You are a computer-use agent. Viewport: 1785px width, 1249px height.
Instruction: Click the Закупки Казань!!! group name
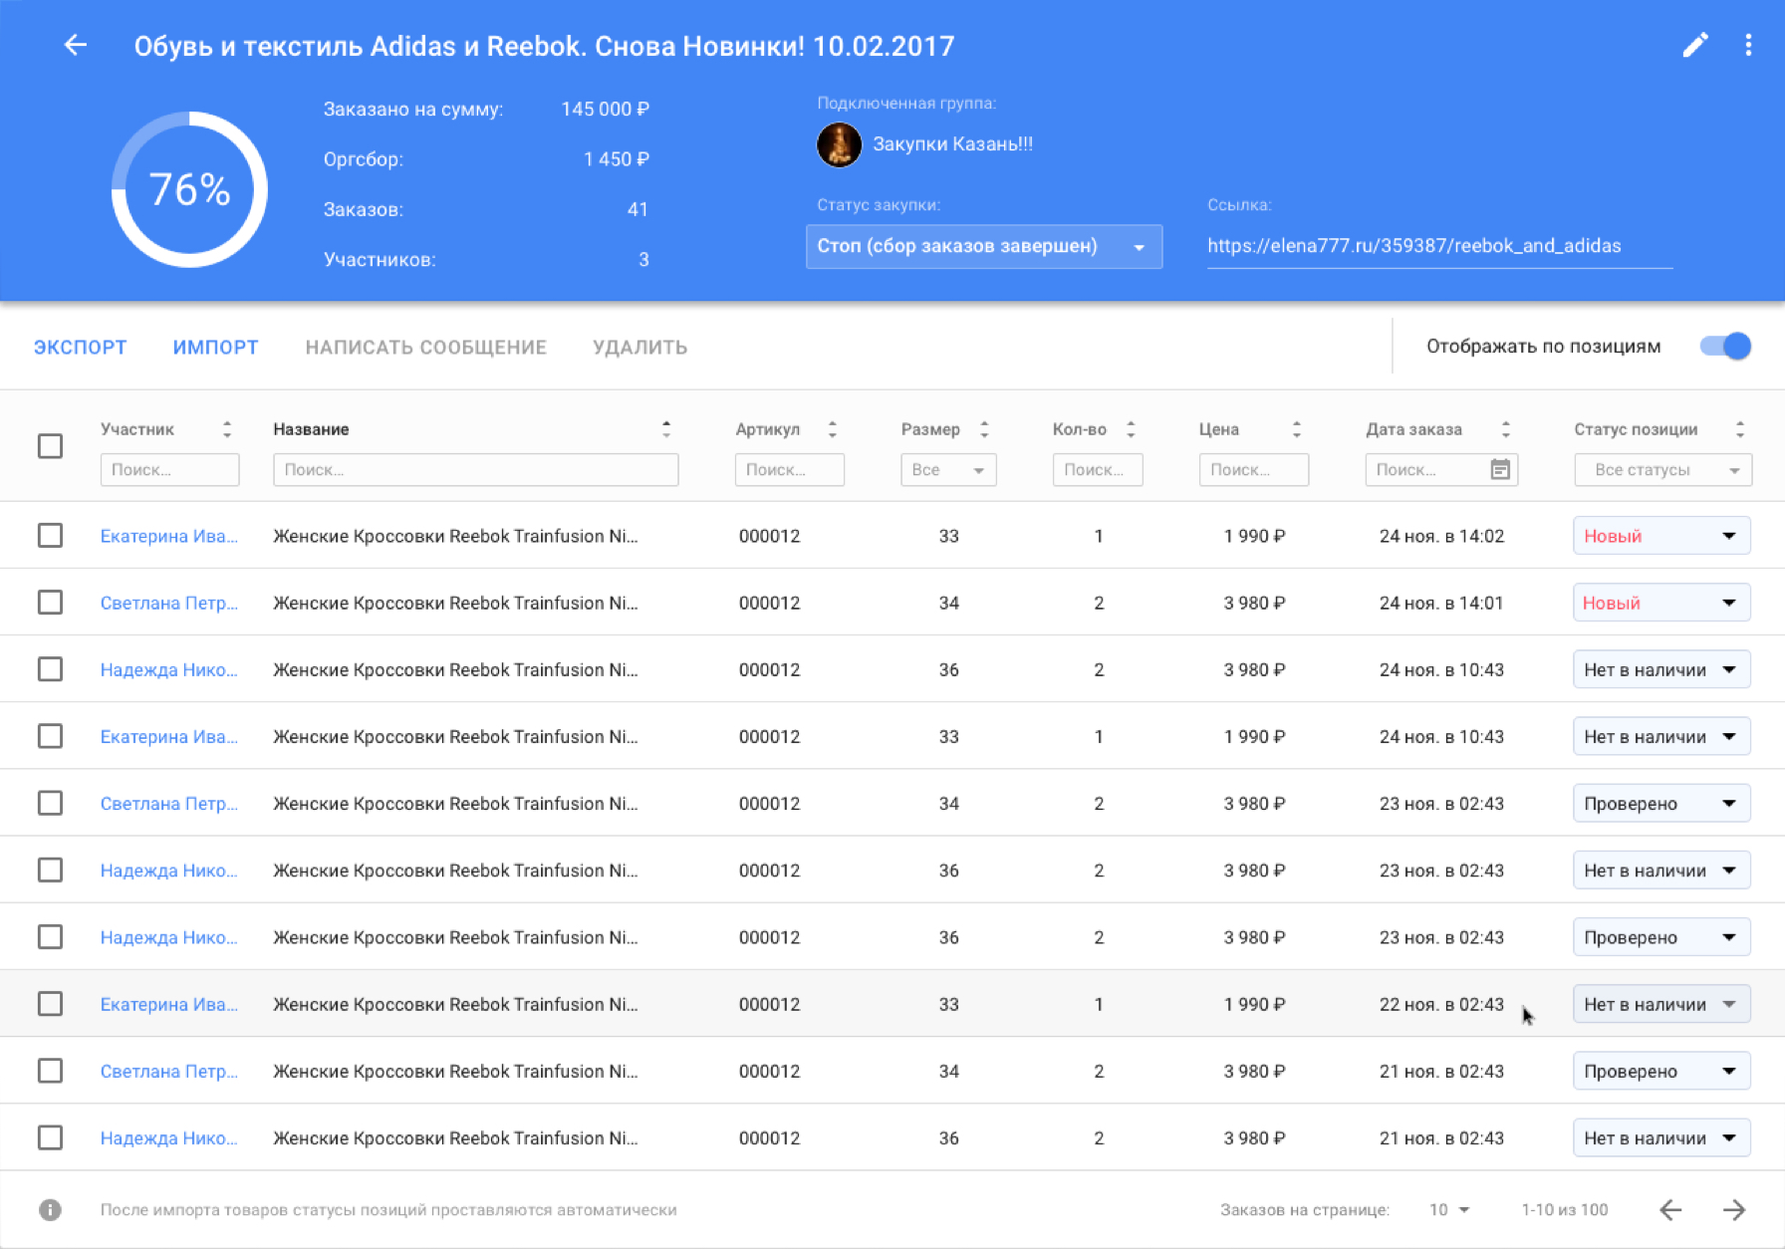952,144
